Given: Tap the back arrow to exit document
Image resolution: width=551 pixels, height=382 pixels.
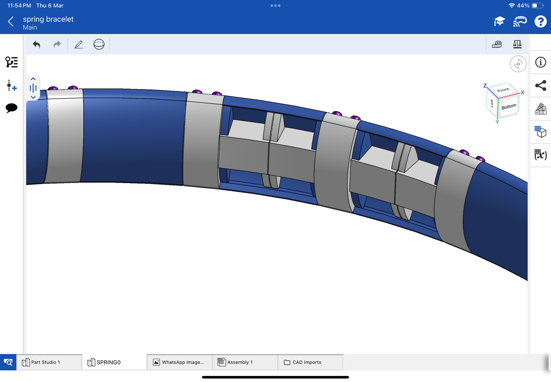Looking at the screenshot, I should coord(11,22).
